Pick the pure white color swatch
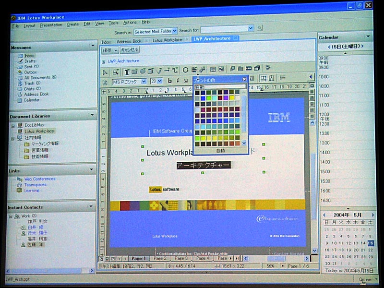 coord(237,98)
